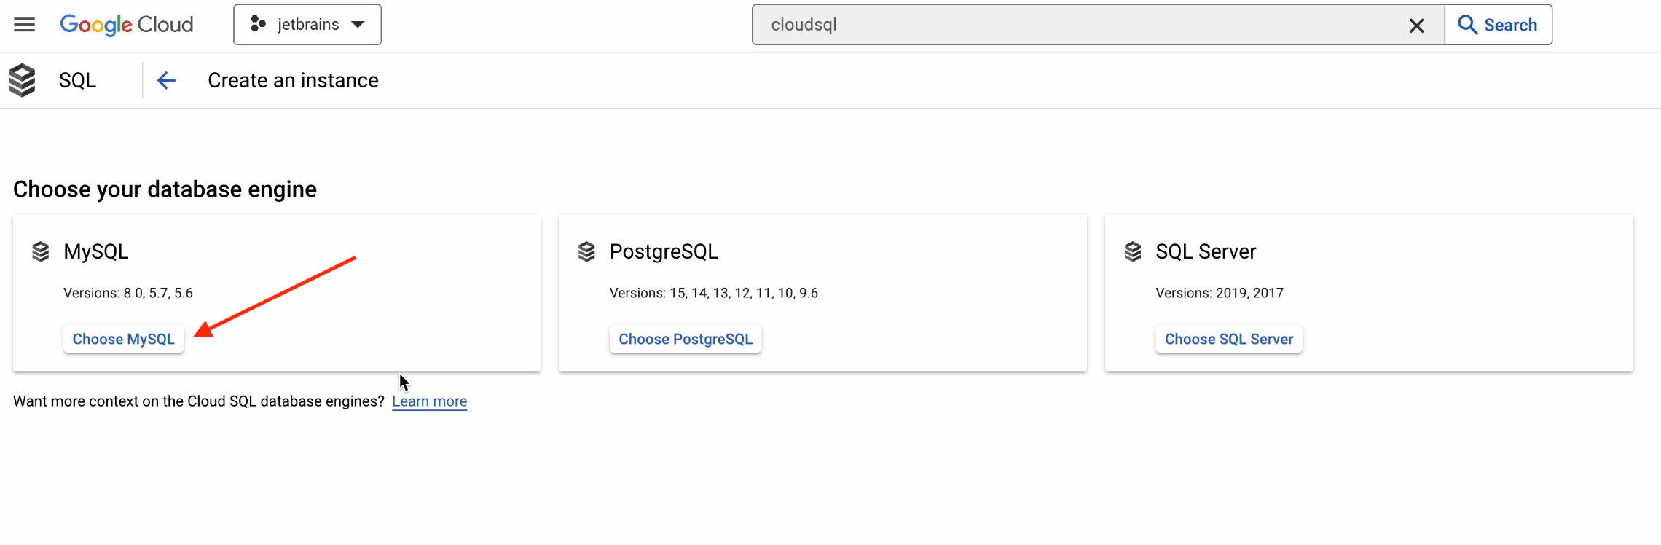The image size is (1661, 545).
Task: Click the SQL product title text
Action: click(x=77, y=80)
